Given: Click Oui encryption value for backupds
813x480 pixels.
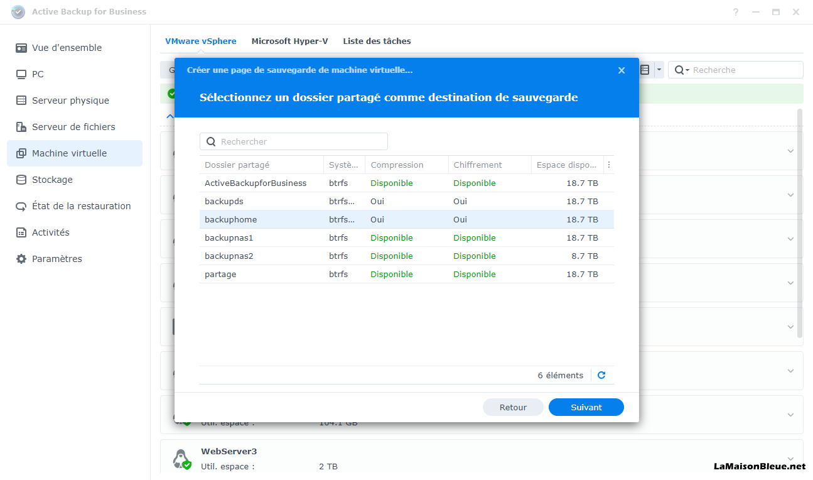Looking at the screenshot, I should [460, 201].
